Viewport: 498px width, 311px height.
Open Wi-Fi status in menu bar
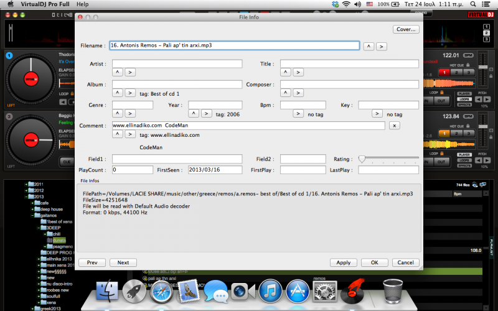click(346, 4)
